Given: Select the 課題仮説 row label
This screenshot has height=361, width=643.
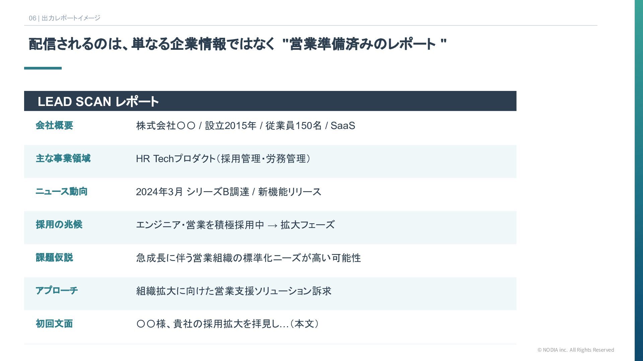Looking at the screenshot, I should point(54,258).
